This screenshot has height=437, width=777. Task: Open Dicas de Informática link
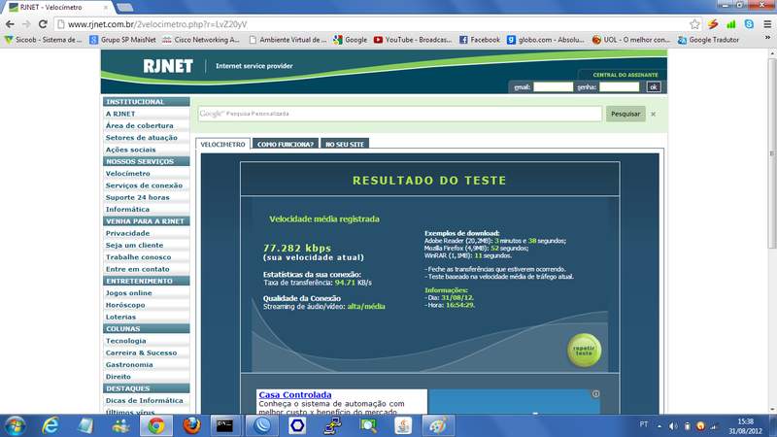(x=144, y=400)
